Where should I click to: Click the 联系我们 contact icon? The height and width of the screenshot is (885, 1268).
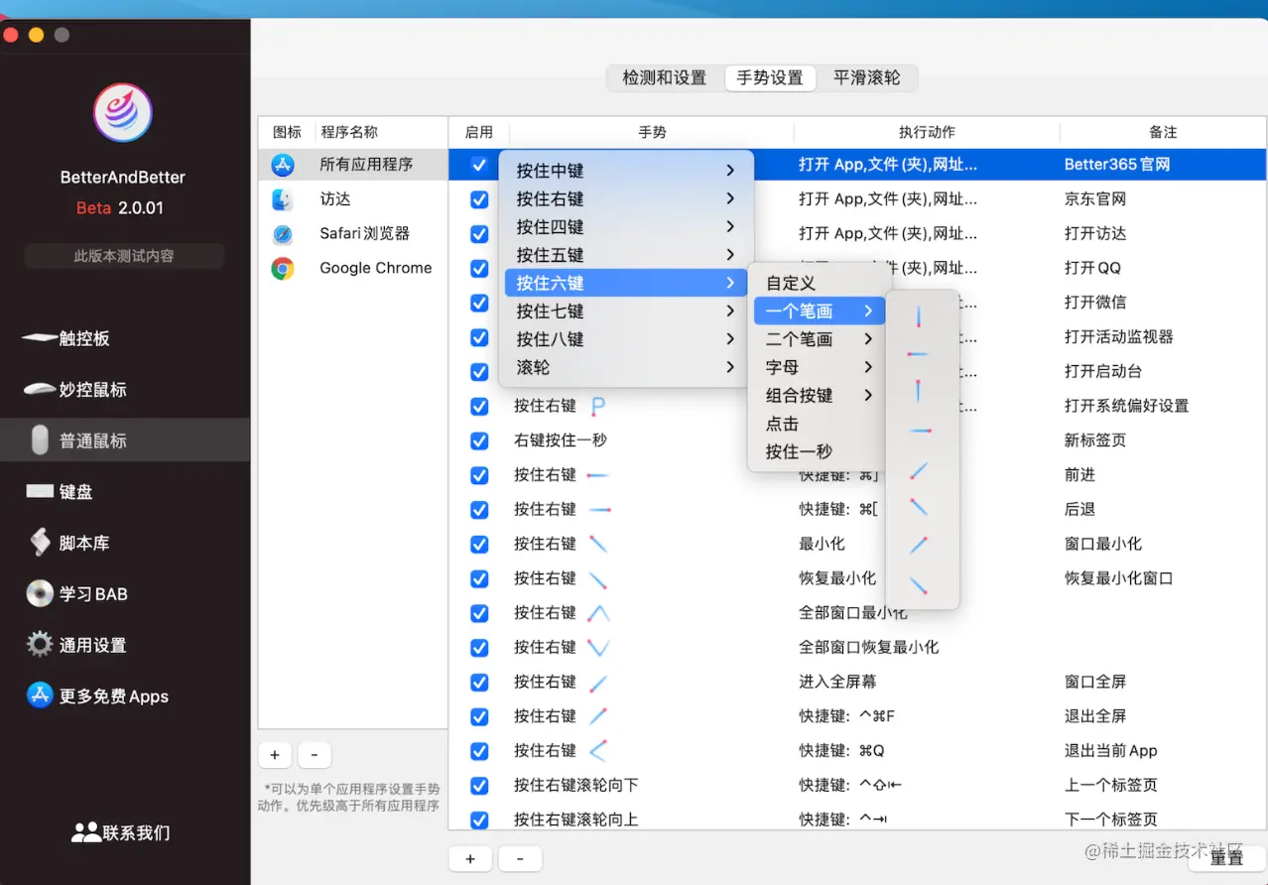(86, 832)
